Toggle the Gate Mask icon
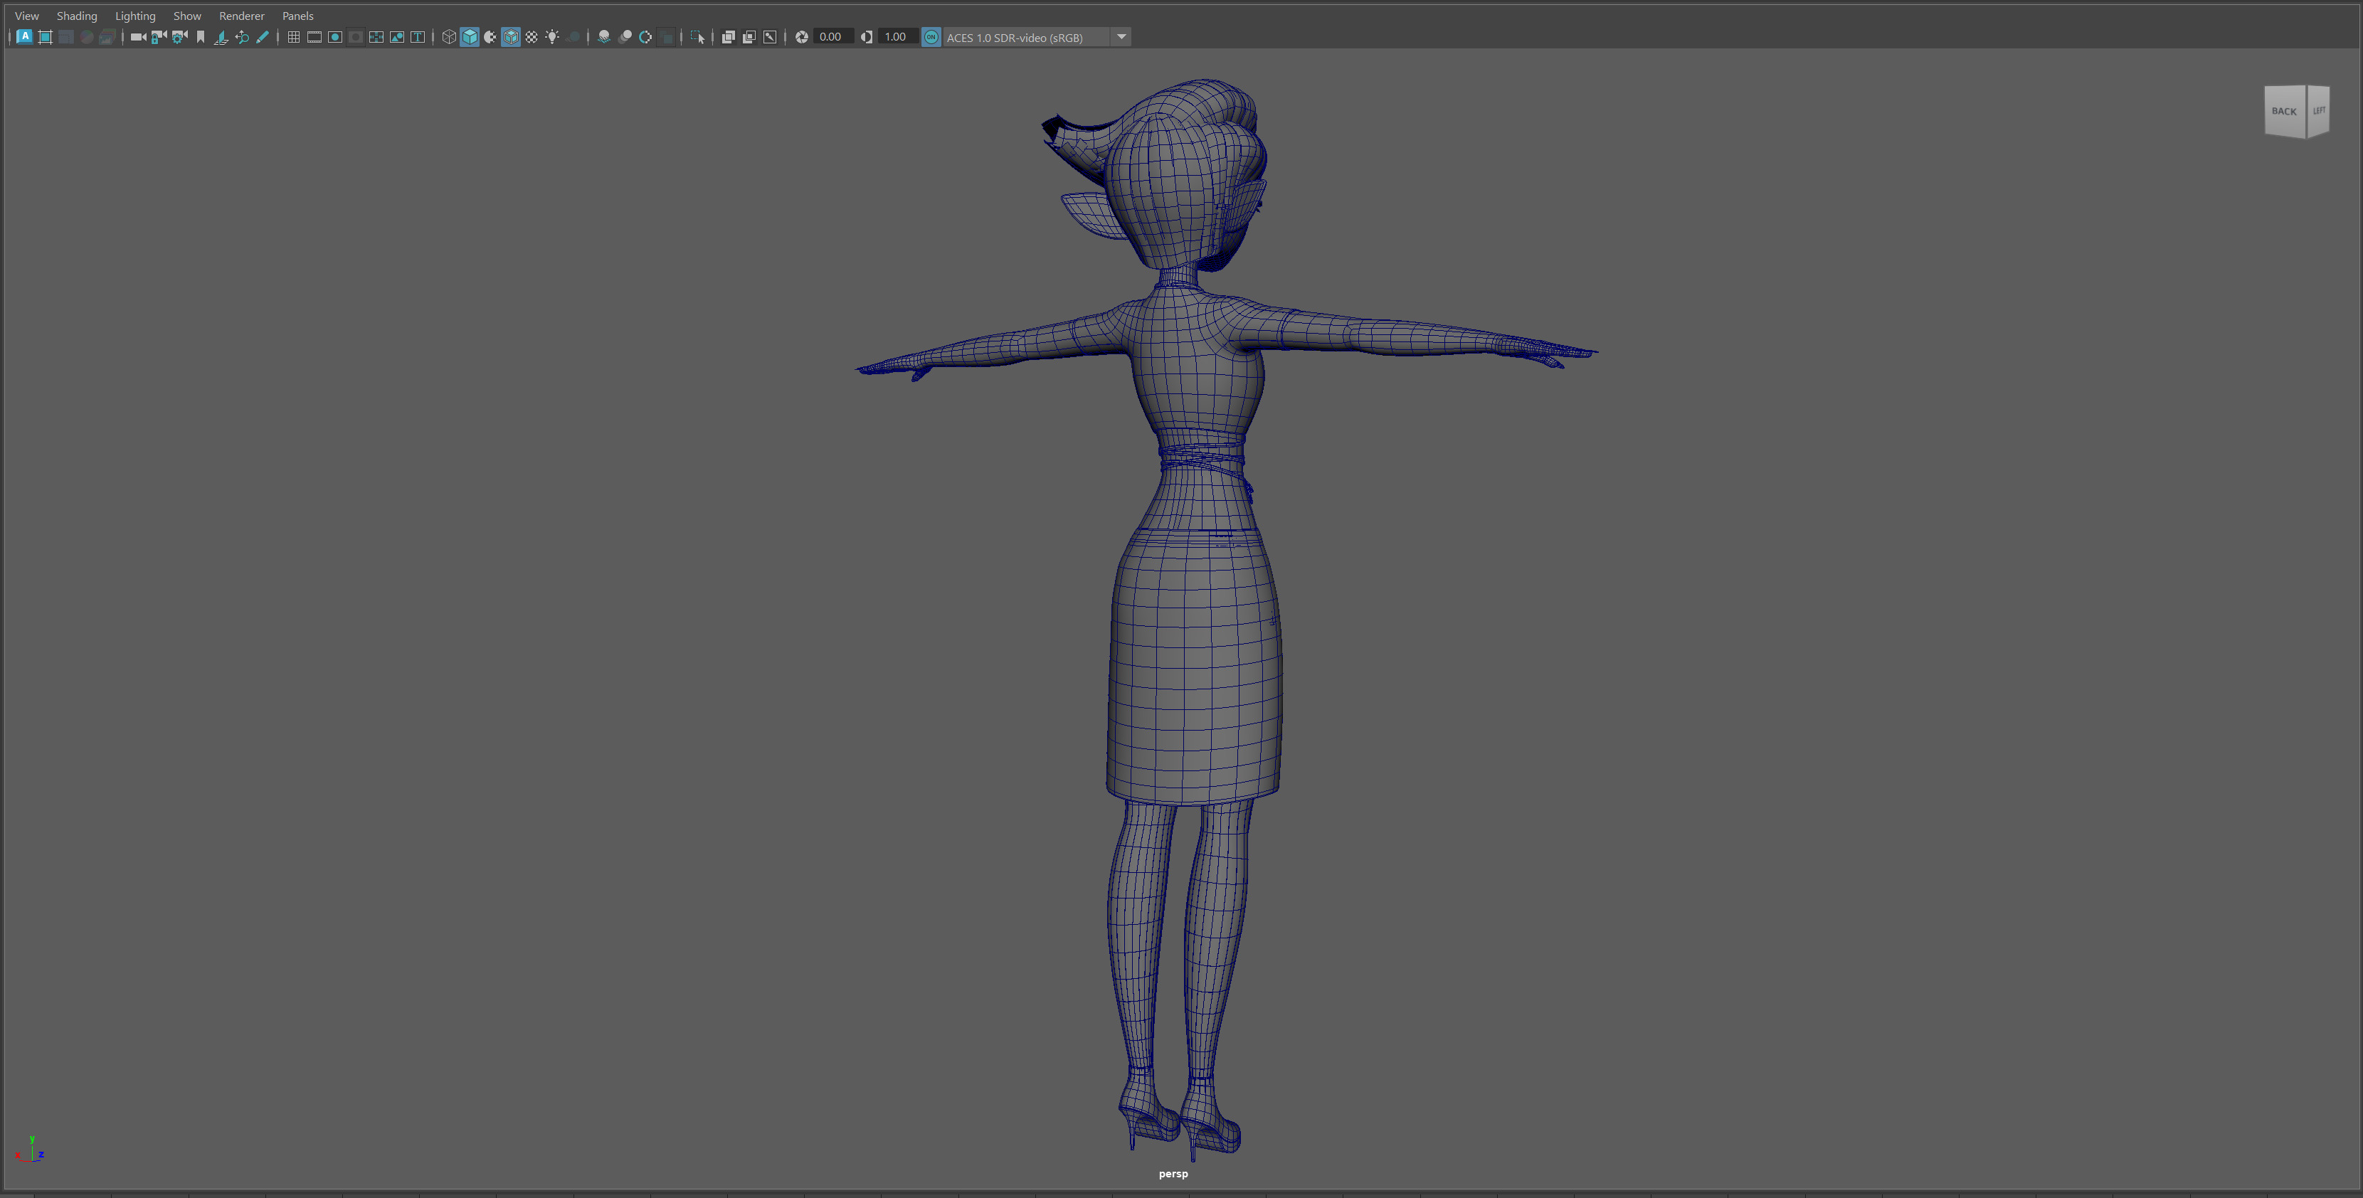The image size is (2363, 1198). click(356, 37)
